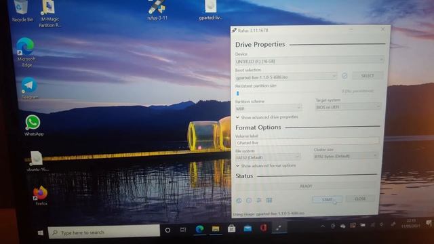Open IM-Magic Partition Resizer desktop icon
Image resolution: width=434 pixels, height=244 pixels.
click(x=50, y=14)
